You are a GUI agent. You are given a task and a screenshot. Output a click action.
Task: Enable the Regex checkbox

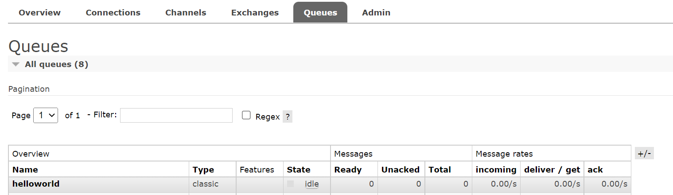coord(246,115)
